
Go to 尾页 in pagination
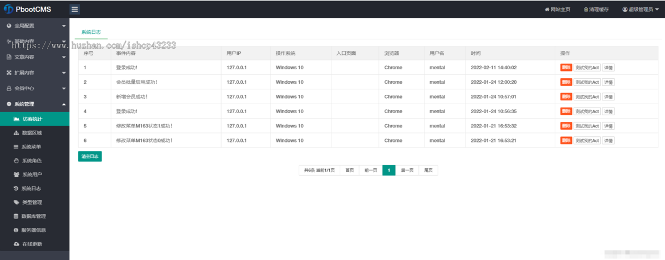point(428,170)
